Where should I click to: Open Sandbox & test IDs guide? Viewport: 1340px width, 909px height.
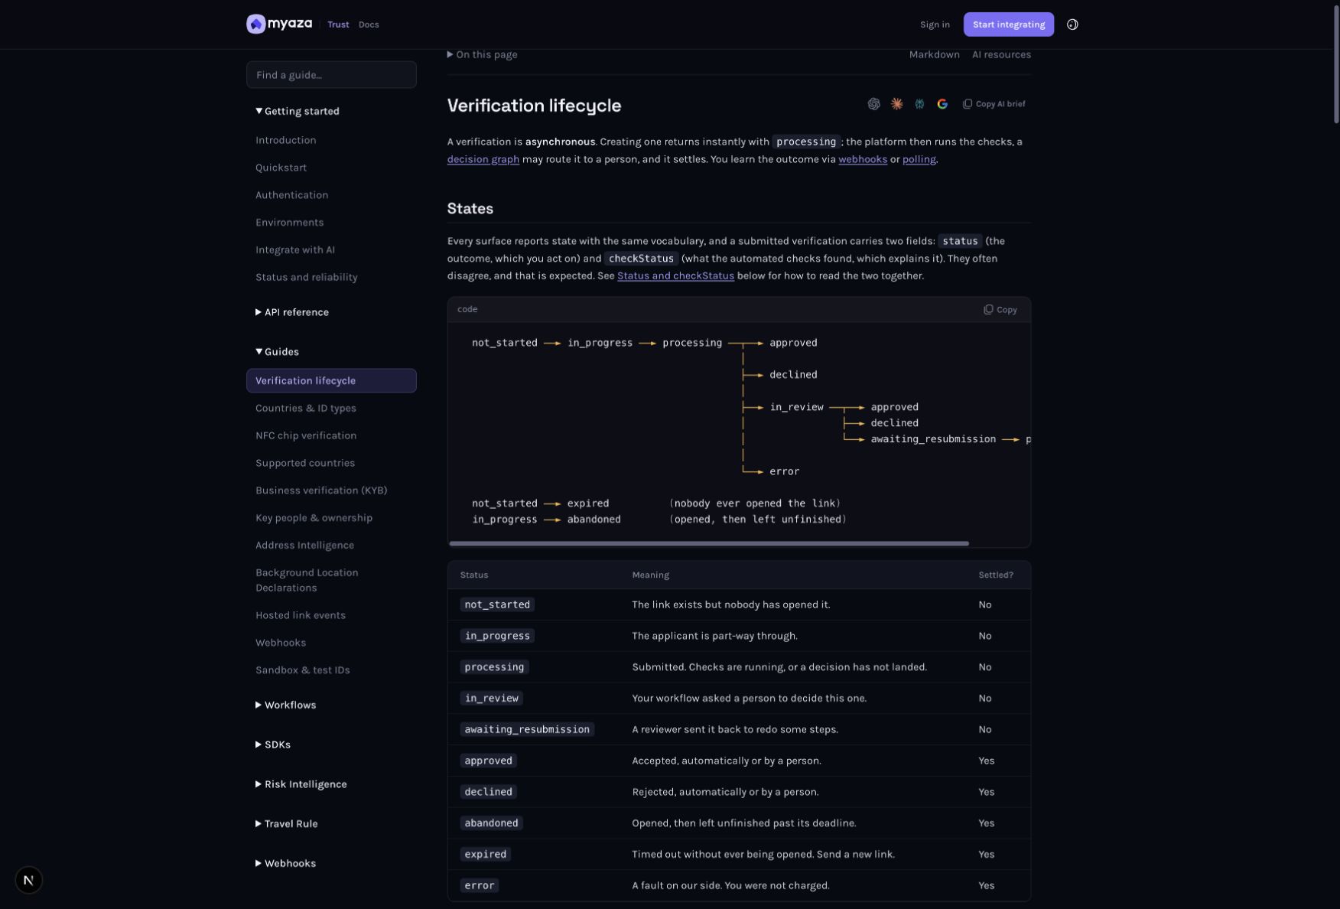pos(302,670)
